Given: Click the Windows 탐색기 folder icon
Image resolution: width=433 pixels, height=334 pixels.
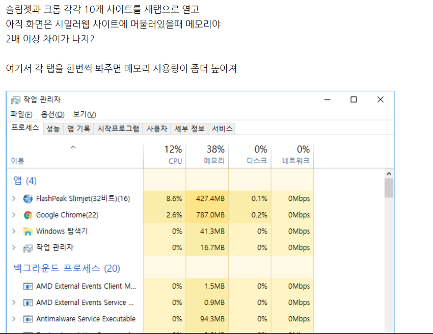Looking at the screenshot, I should (x=28, y=232).
